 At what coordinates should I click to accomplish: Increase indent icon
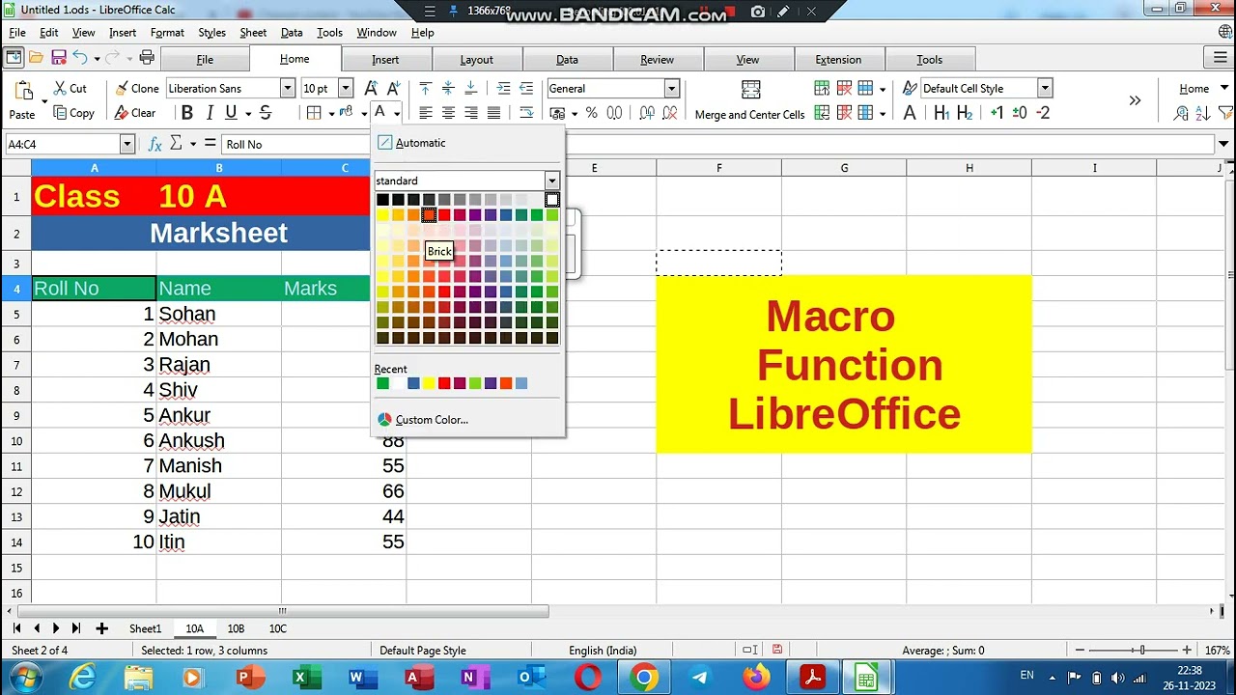point(503,88)
